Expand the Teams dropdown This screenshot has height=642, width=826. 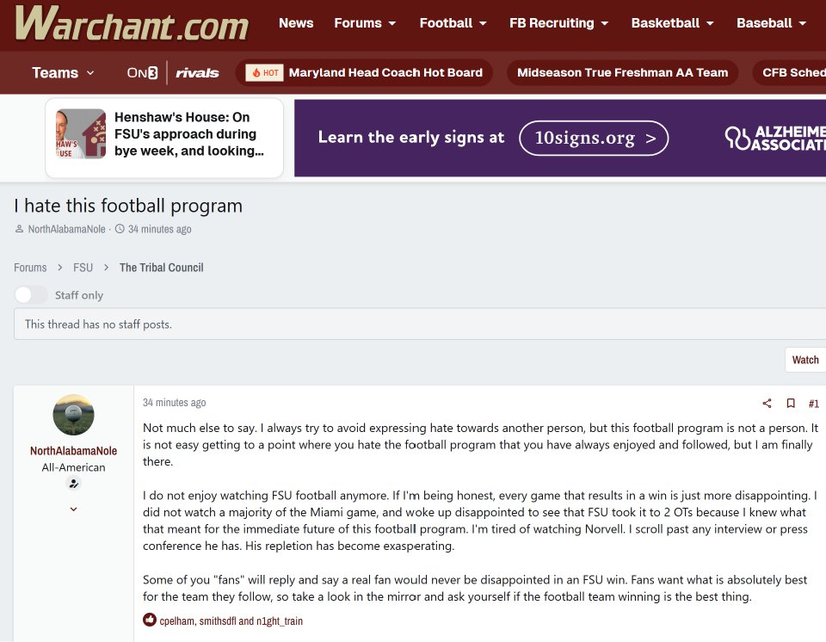click(63, 73)
